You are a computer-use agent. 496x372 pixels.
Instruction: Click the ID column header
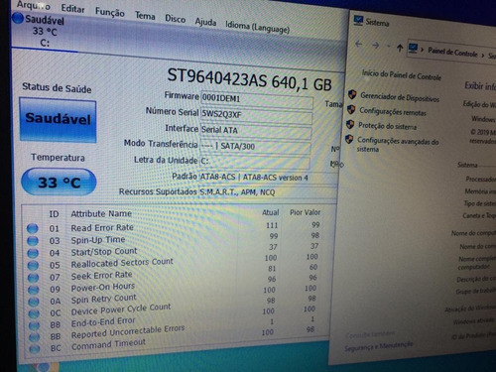(x=54, y=214)
